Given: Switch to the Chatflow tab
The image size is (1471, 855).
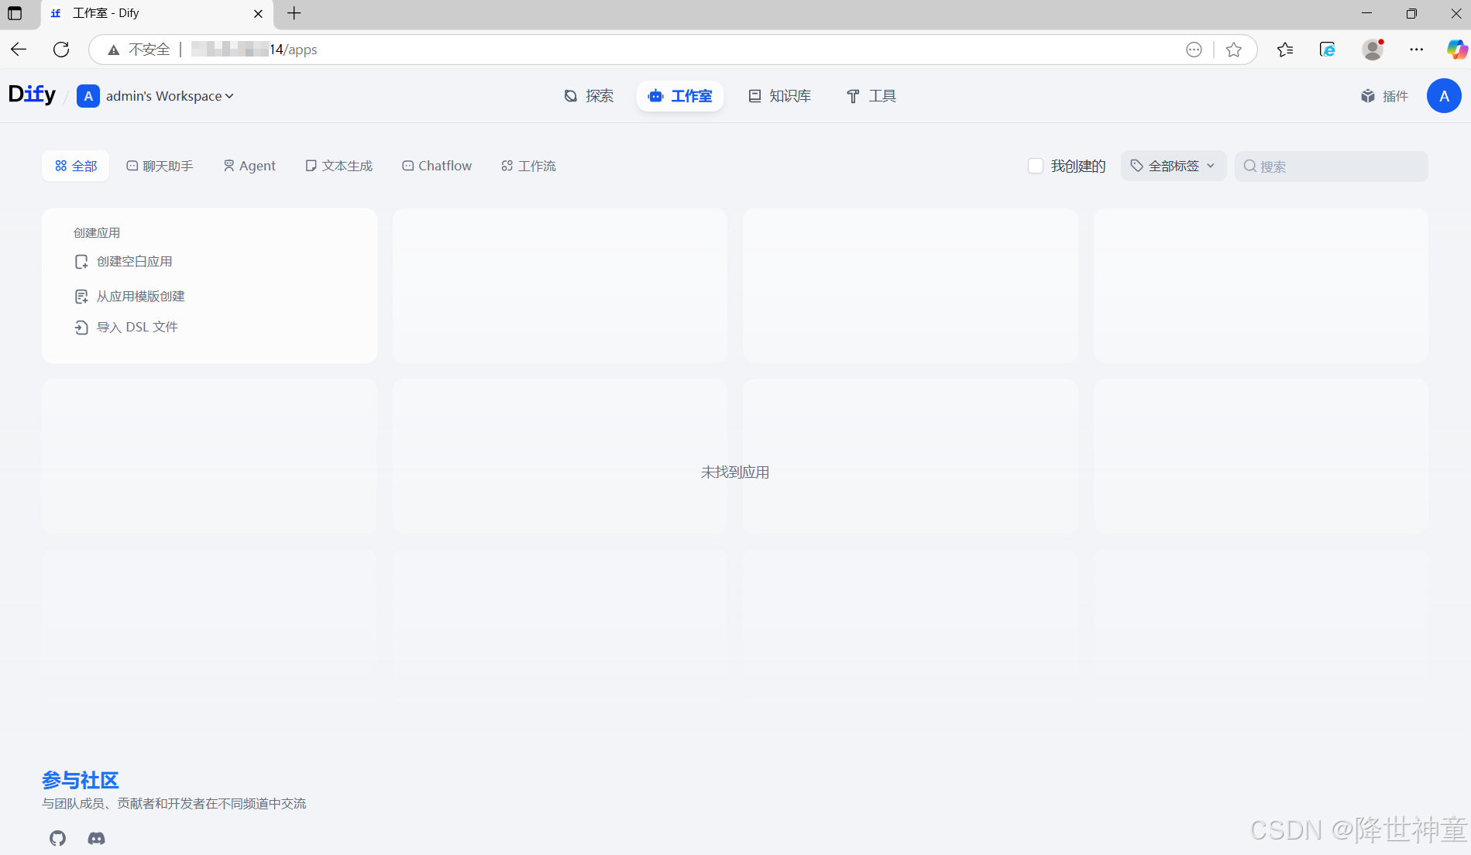Looking at the screenshot, I should point(436,165).
